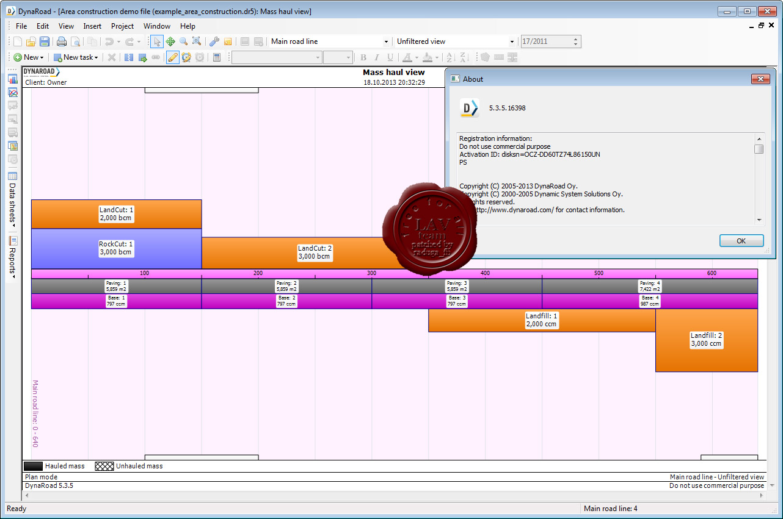Click the Unhauled mass legend swatch
Screen dimensions: 783x519
coord(104,466)
